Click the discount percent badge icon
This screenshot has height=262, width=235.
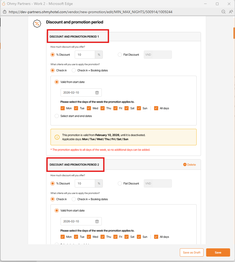37,23
